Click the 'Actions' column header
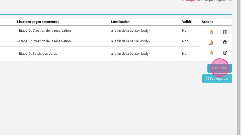 [207, 22]
